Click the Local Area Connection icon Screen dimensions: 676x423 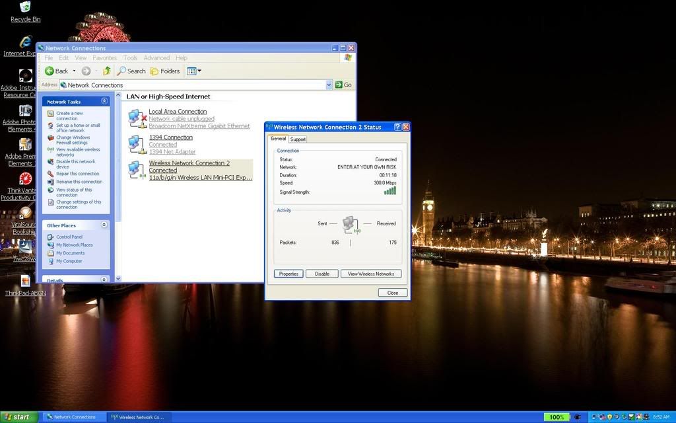click(x=137, y=118)
